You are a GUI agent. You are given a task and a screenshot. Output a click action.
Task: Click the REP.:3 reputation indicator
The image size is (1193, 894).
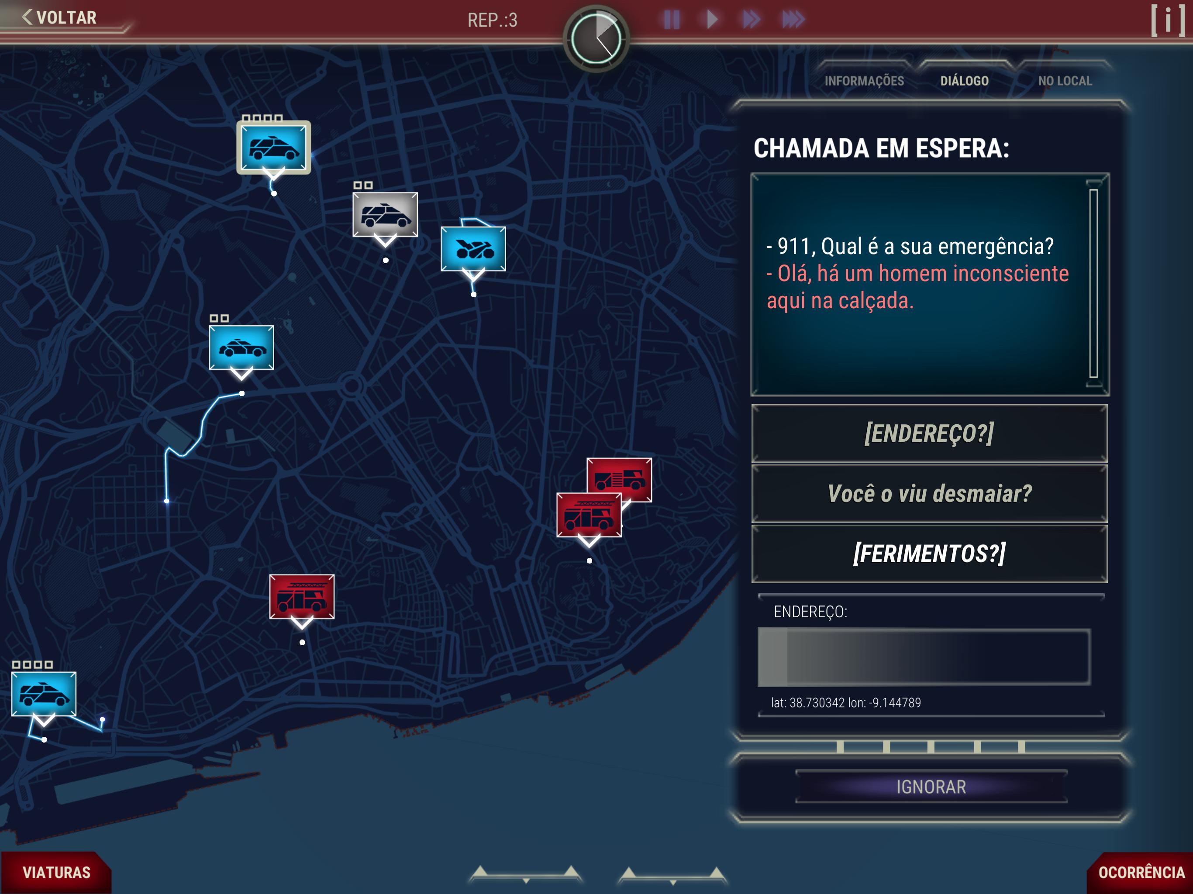coord(493,21)
